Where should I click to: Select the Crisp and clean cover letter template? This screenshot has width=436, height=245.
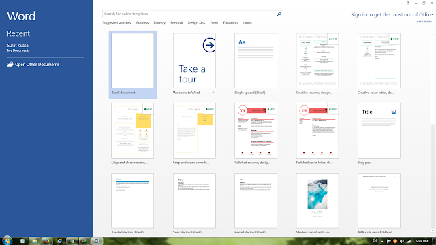tap(194, 131)
